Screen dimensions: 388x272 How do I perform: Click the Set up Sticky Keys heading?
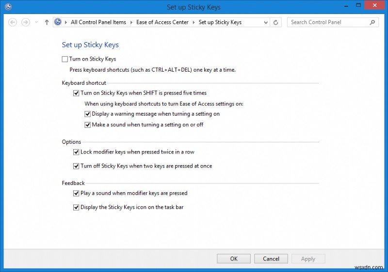point(90,45)
